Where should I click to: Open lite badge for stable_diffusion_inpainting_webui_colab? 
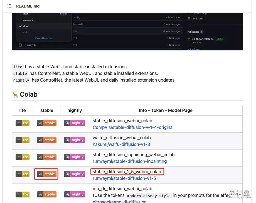pos(23,157)
